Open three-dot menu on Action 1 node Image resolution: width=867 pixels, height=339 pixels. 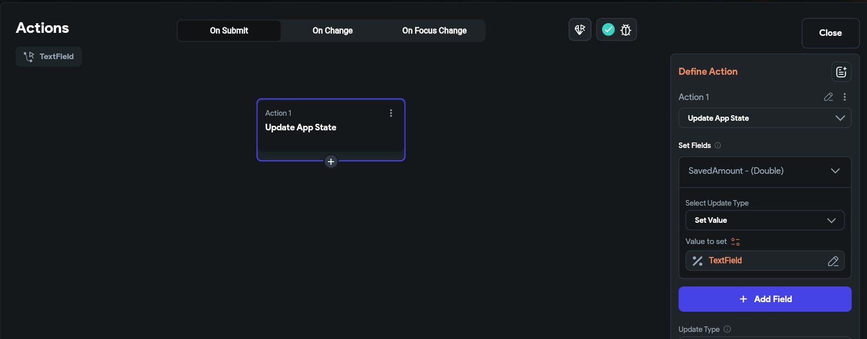coord(391,113)
